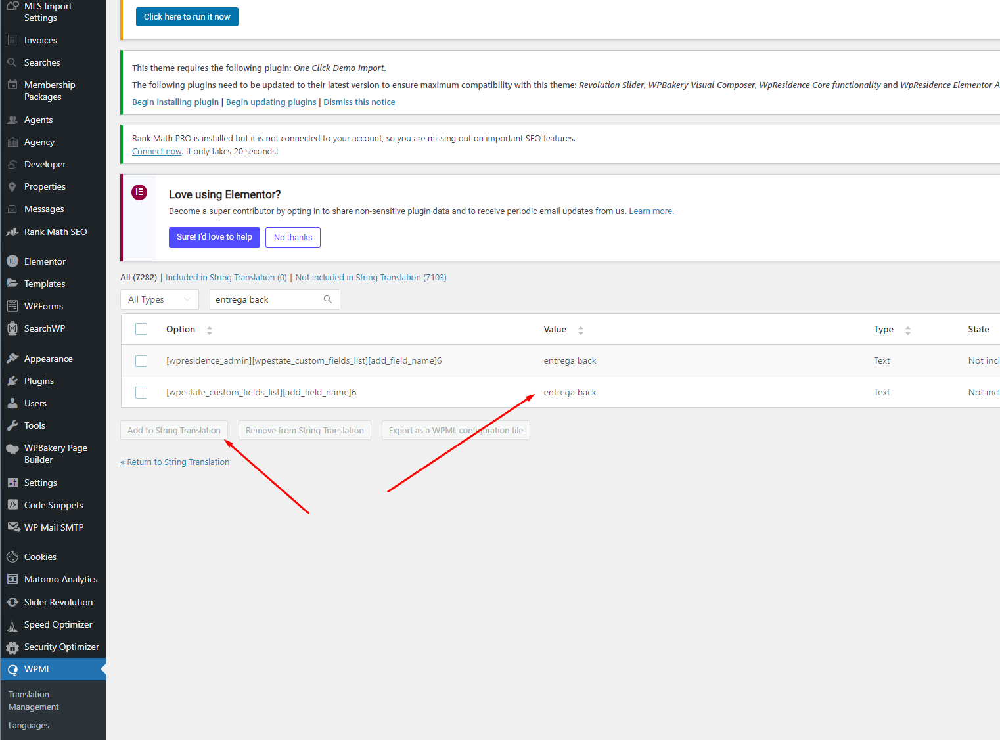Click the 'entrega back' search input field

click(275, 299)
